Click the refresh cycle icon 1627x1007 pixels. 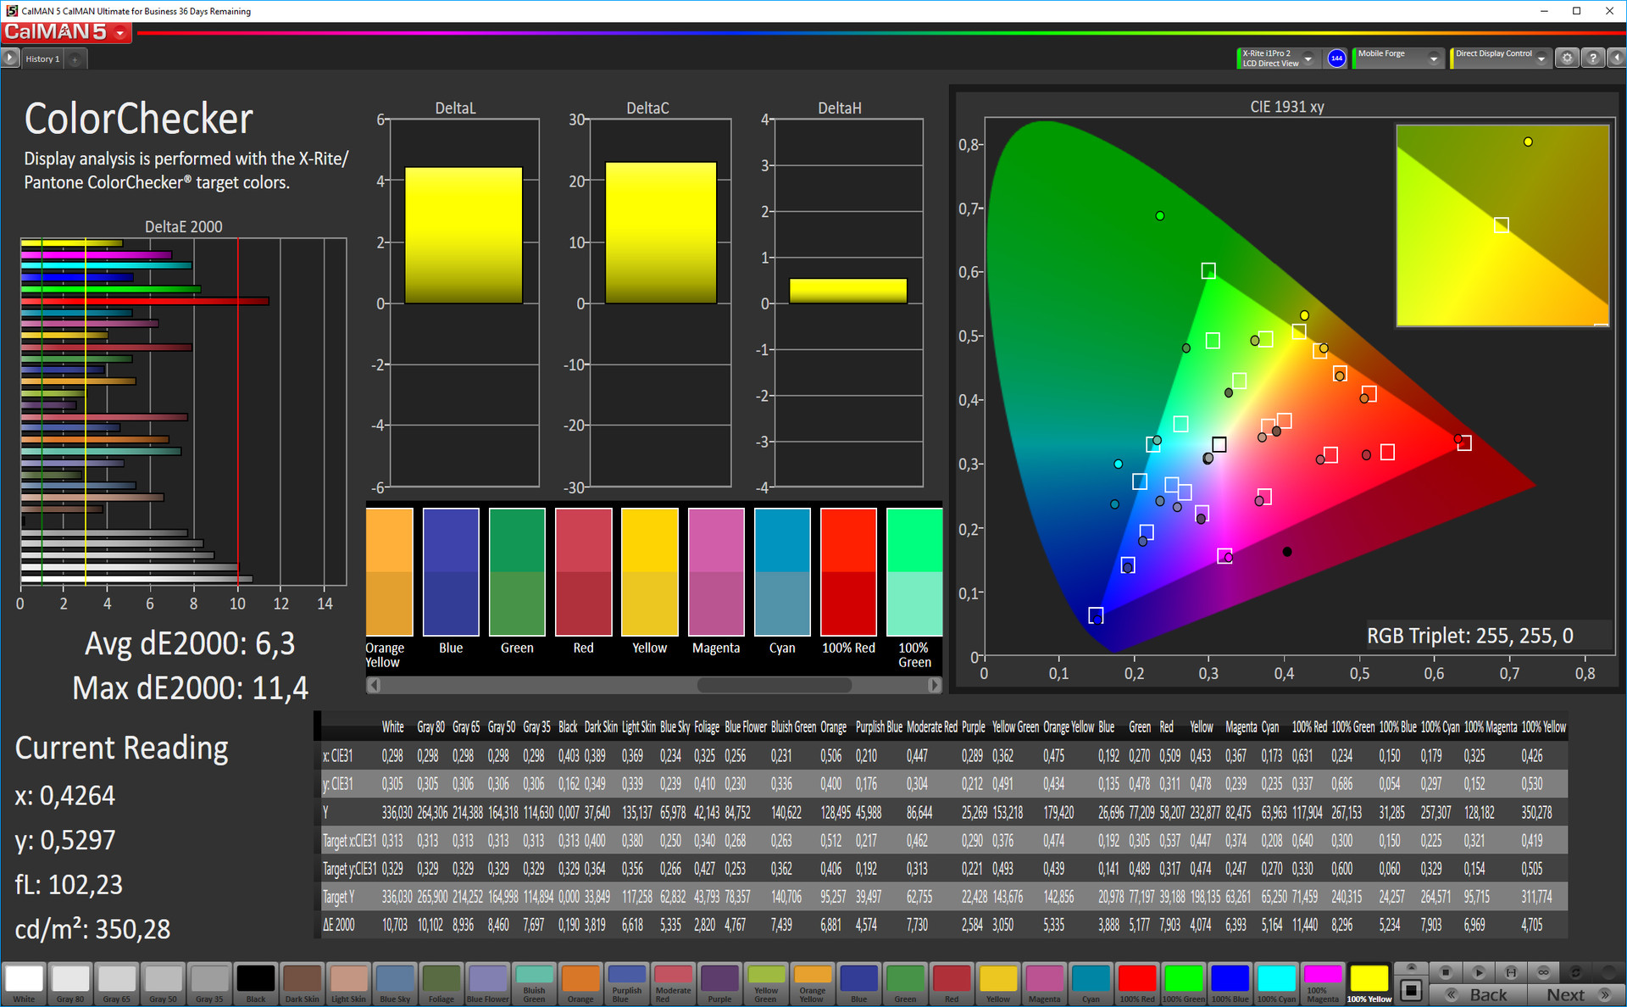click(x=1576, y=971)
